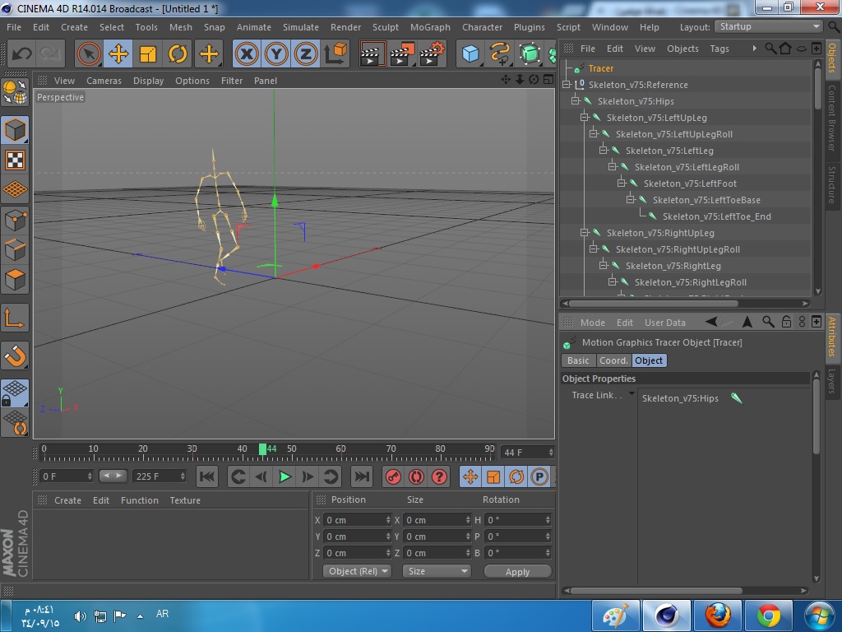Toggle the Enable Snap magnet

(15, 355)
